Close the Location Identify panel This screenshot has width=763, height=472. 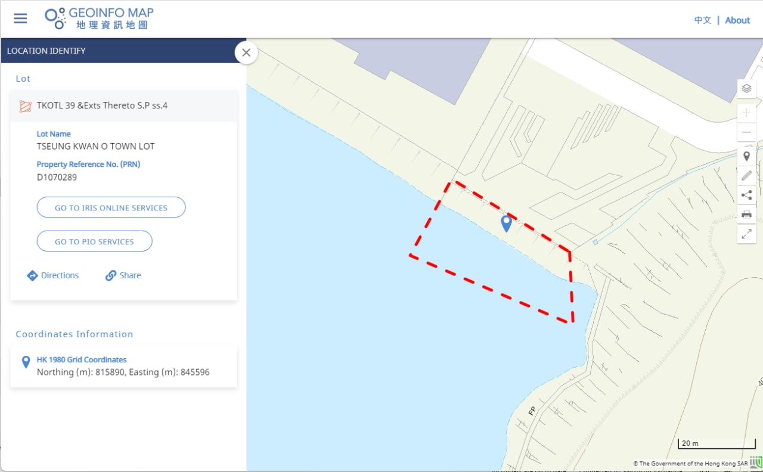[246, 52]
